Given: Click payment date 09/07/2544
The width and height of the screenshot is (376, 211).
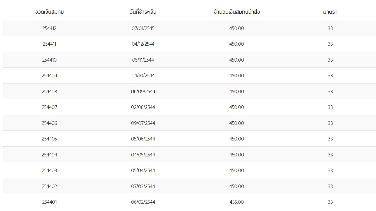Looking at the screenshot, I should pyautogui.click(x=143, y=123).
